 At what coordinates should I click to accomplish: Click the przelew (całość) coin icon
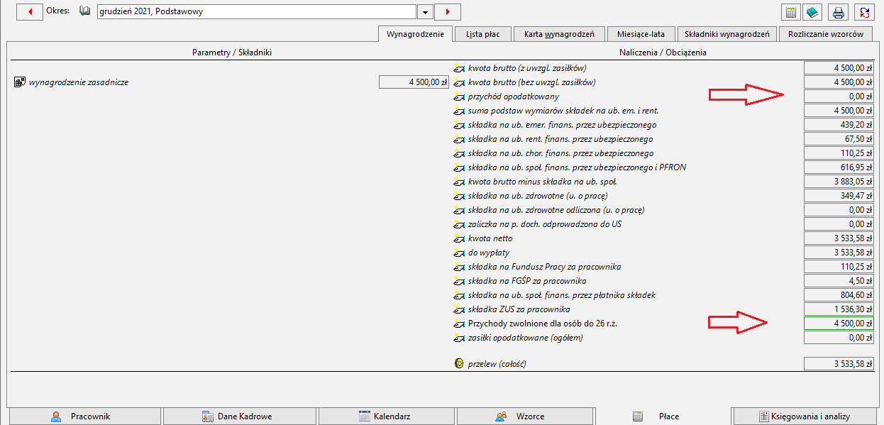[x=458, y=364]
